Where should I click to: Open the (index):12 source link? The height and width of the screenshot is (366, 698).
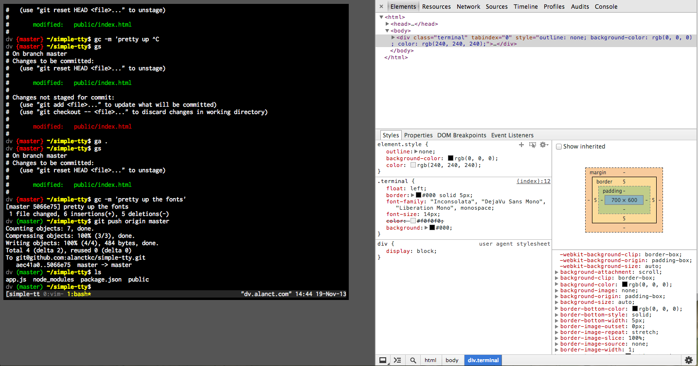533,181
